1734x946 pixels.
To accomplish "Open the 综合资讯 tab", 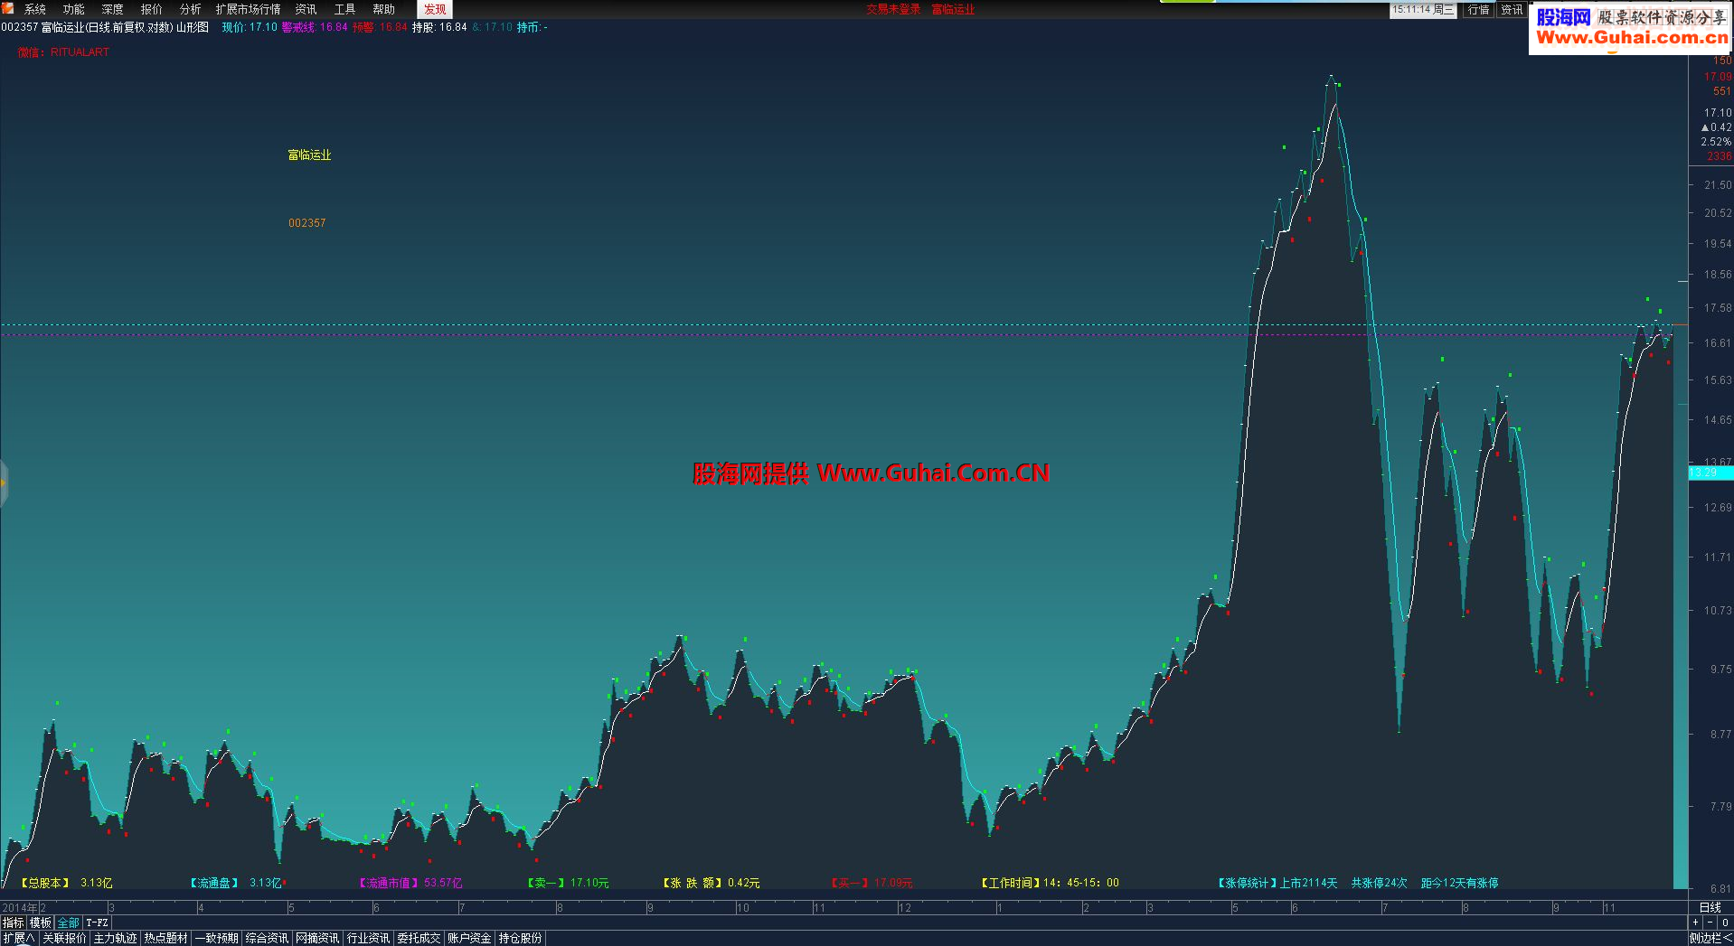I will coord(268,938).
